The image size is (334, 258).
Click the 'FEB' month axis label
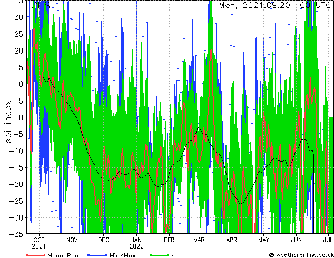coord(169,240)
